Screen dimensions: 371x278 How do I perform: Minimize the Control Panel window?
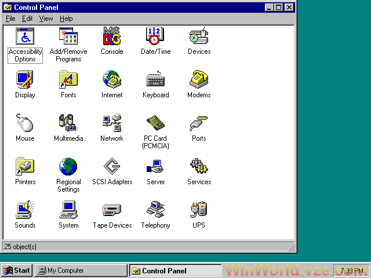(269, 8)
